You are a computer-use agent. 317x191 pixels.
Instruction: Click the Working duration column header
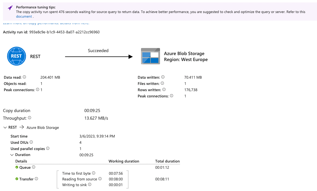(x=124, y=161)
